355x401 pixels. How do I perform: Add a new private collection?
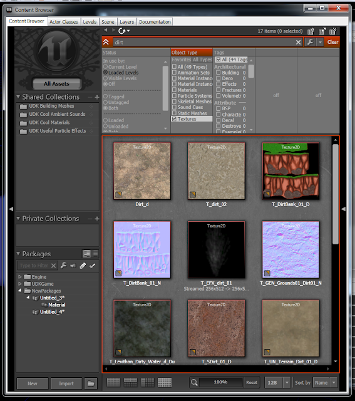point(97,219)
